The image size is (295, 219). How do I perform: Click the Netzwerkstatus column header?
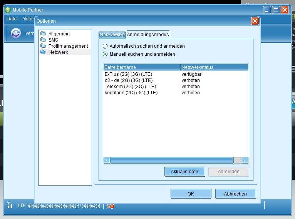(215, 67)
